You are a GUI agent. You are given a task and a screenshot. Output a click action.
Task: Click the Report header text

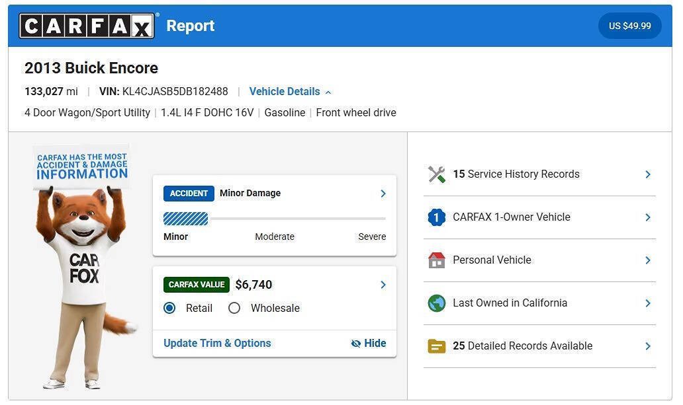(191, 26)
